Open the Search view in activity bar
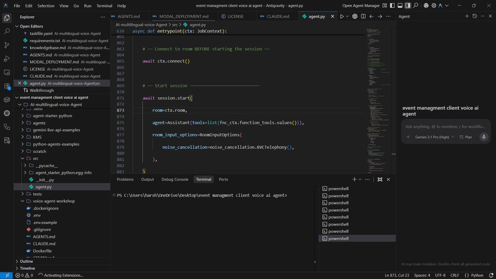This screenshot has height=279, width=496. tap(7, 31)
